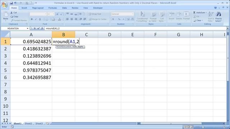Confirm formula with checkmark icon
The height and width of the screenshot is (129, 230).
(38, 28)
